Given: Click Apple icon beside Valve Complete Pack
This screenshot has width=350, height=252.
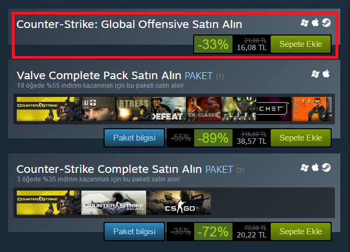Looking at the screenshot, I should (x=326, y=74).
